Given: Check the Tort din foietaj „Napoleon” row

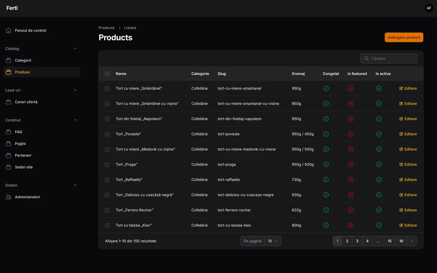Looking at the screenshot, I should click(107, 119).
